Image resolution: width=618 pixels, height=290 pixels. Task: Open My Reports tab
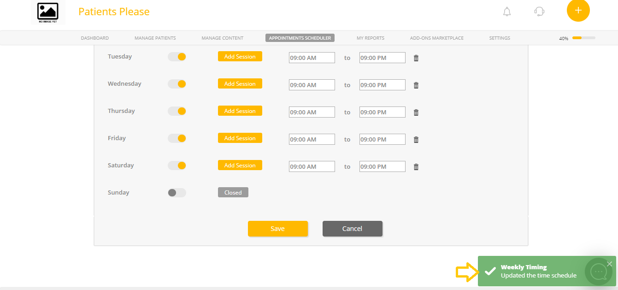click(371, 38)
